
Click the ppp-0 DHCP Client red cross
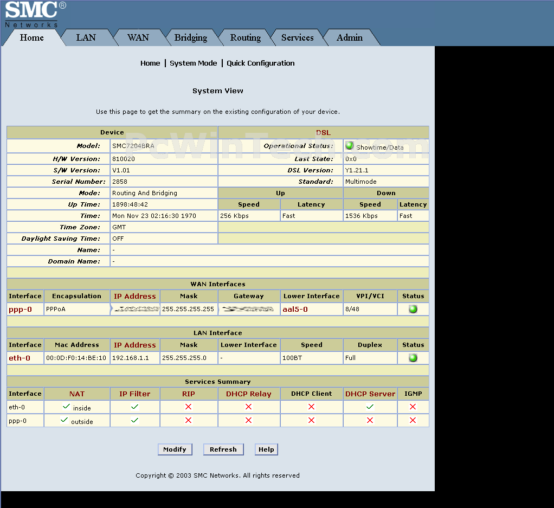(x=311, y=420)
